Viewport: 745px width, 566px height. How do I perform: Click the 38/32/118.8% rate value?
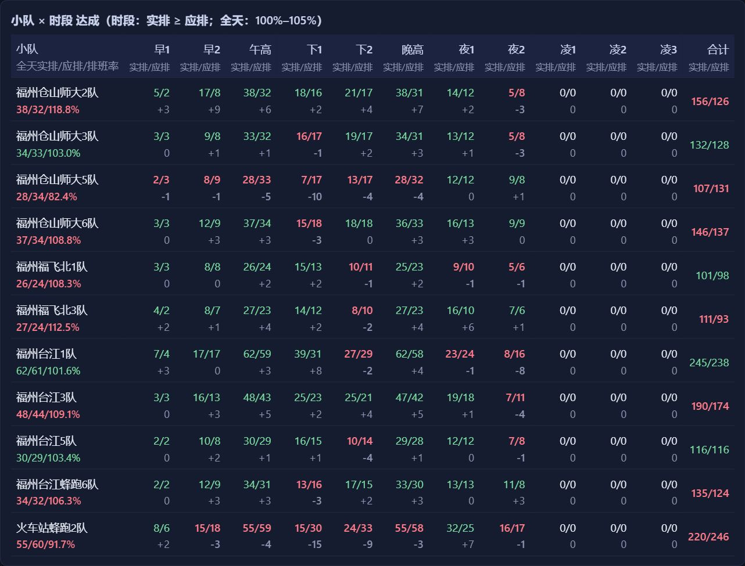(x=48, y=109)
